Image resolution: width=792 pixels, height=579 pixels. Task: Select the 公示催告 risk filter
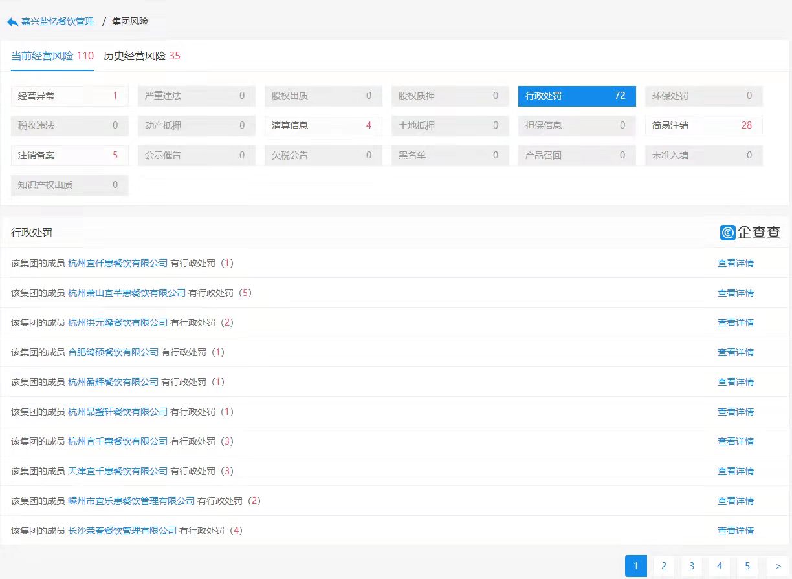[197, 156]
